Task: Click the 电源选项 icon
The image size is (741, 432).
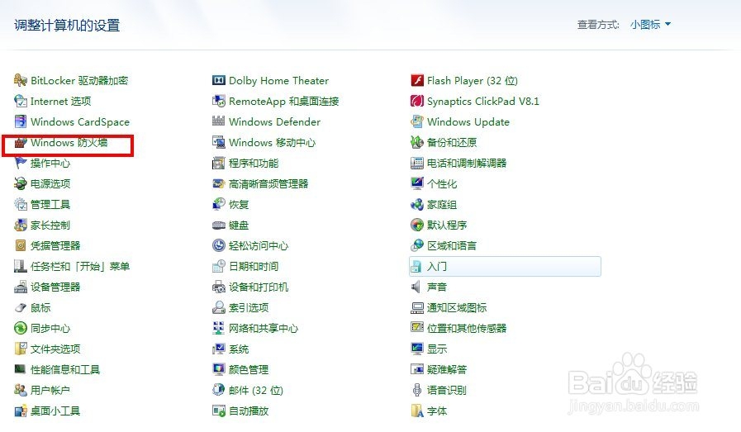Action: (21, 184)
